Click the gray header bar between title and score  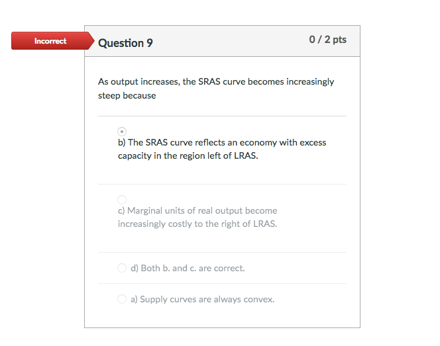pos(230,41)
